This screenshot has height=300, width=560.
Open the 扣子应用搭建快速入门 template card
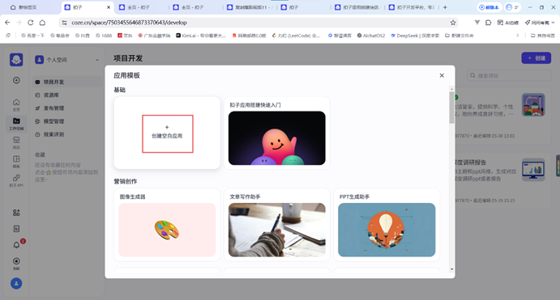click(277, 133)
